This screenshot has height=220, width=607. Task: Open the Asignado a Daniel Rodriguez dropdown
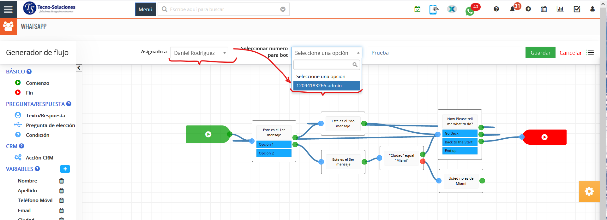tap(199, 53)
